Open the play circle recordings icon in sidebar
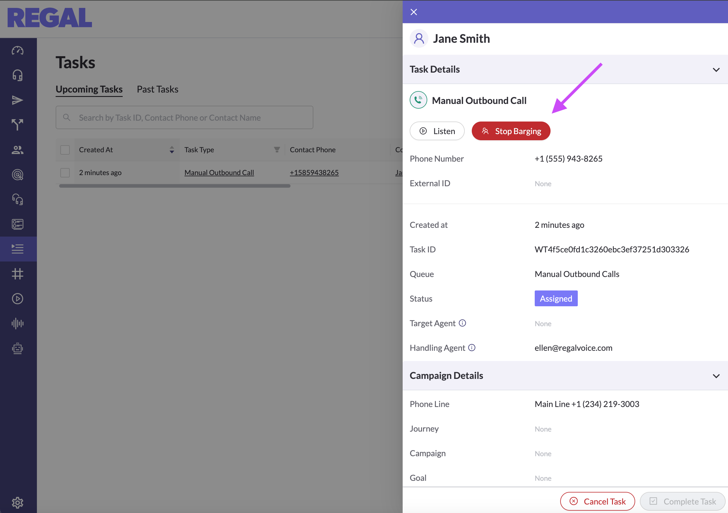 coord(18,299)
